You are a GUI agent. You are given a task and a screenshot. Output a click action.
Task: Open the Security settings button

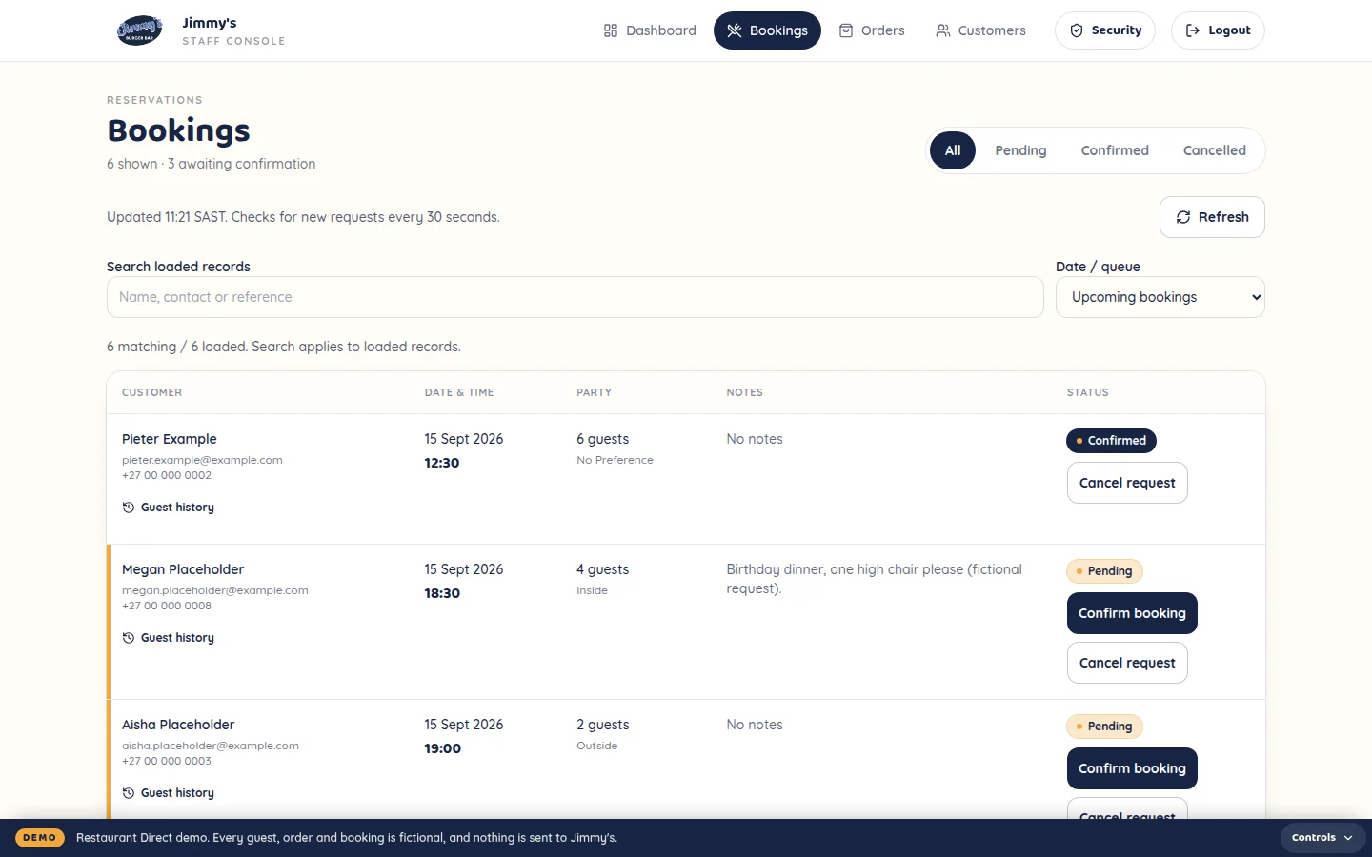pyautogui.click(x=1105, y=30)
